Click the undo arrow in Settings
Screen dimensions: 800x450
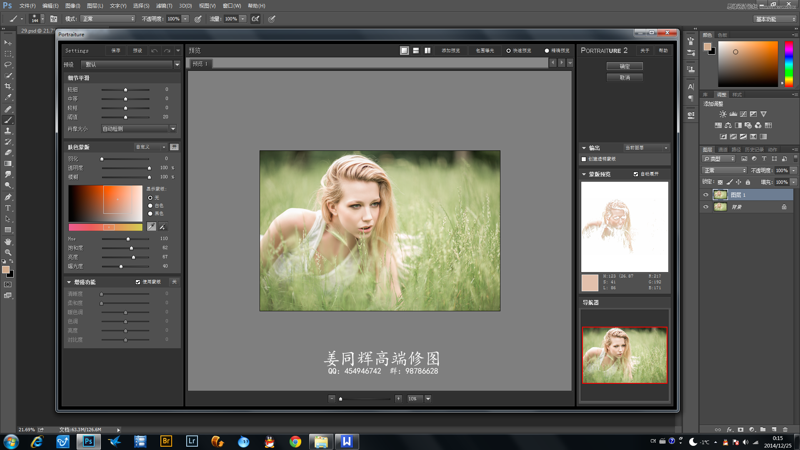[x=154, y=50]
